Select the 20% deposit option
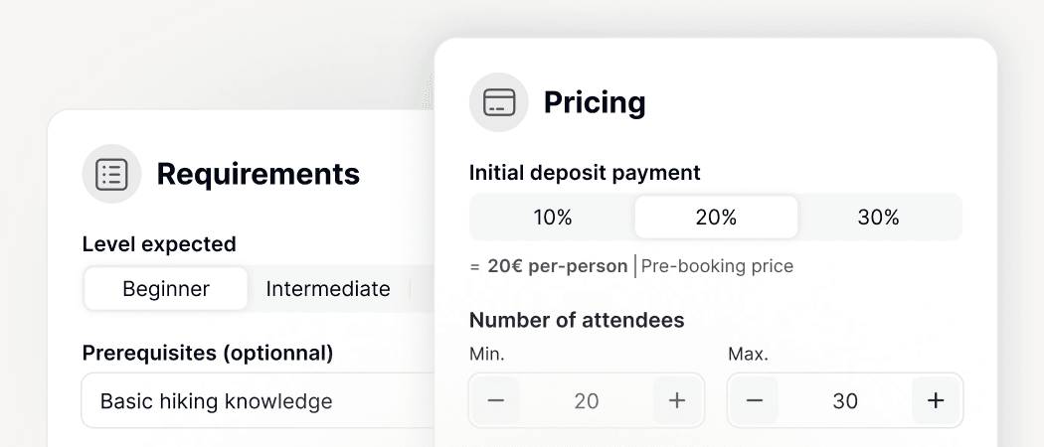 (716, 217)
